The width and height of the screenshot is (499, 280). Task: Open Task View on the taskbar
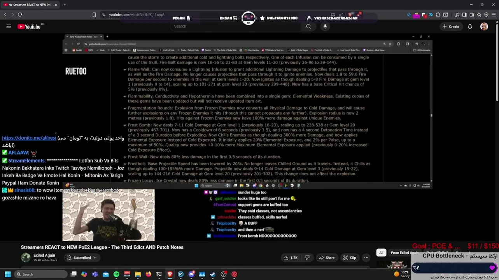[74, 275]
